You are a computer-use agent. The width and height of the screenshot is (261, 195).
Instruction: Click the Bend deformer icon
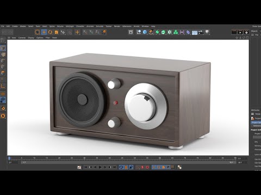(188, 32)
